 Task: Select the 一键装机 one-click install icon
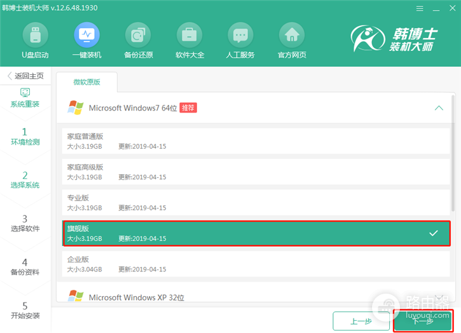pos(86,35)
